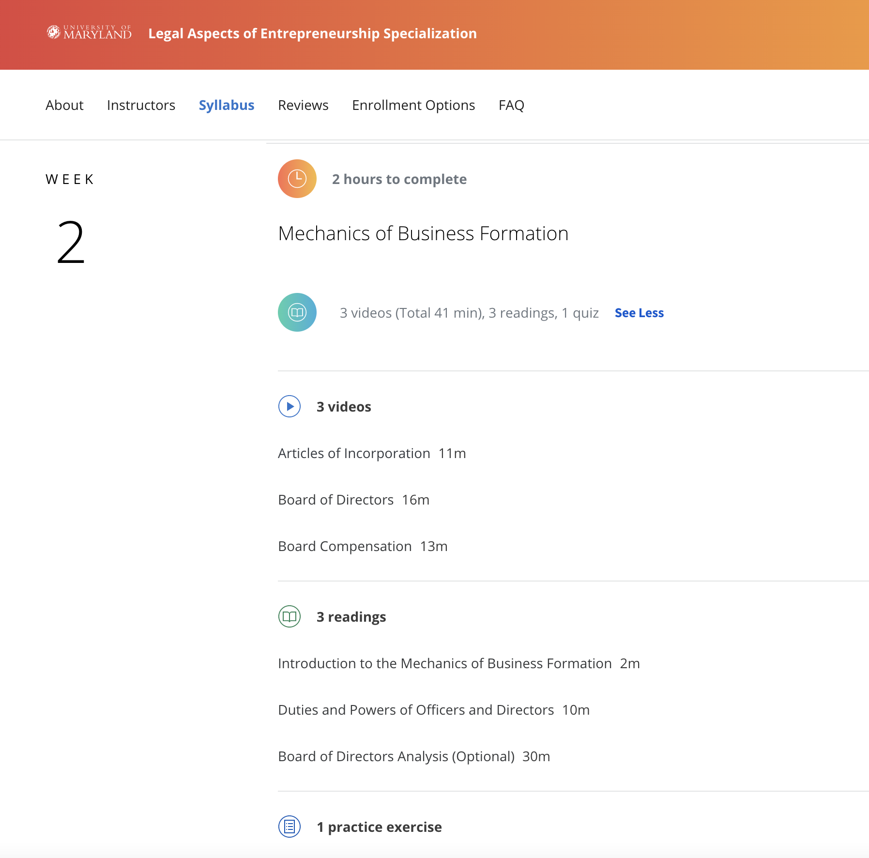Play the Board of Directors 16m video
The height and width of the screenshot is (858, 869).
[x=335, y=500]
